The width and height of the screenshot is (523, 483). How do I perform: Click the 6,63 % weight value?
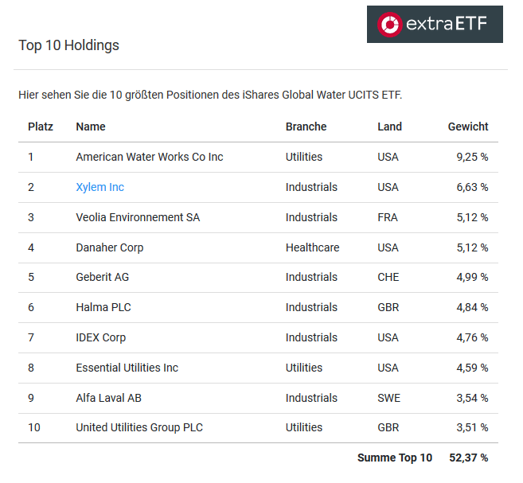tap(472, 187)
